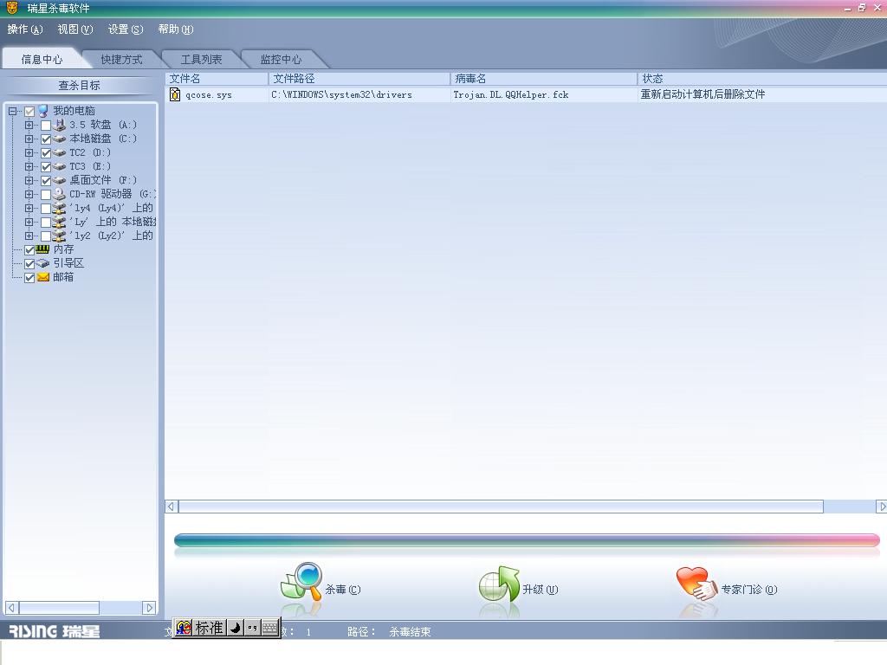Uncheck the mailbox (邮箱) checkbox
887x665 pixels.
point(29,278)
